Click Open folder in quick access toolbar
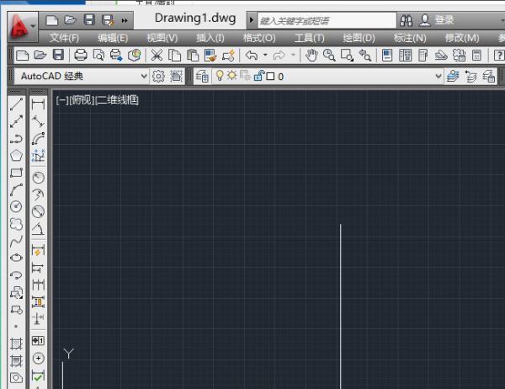This screenshot has height=389, width=505. point(70,20)
